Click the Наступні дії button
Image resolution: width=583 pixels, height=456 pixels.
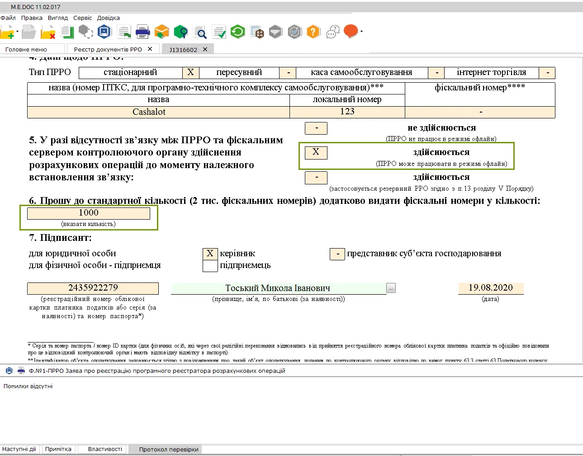[x=19, y=449]
